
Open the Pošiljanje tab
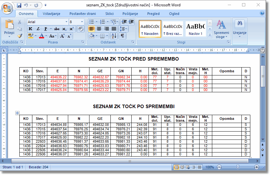130,14
